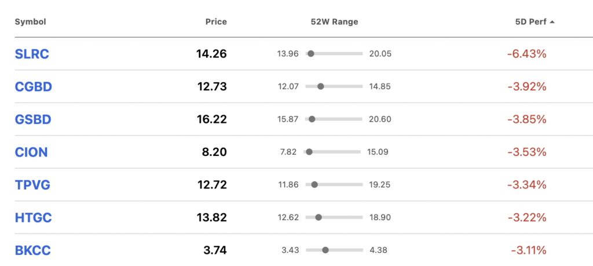Viewport: 593px width, 266px height.
Task: Open the GSBD ticker link
Action: point(33,119)
